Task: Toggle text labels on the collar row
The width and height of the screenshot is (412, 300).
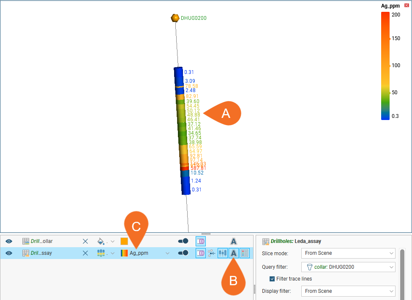Action: [233, 241]
